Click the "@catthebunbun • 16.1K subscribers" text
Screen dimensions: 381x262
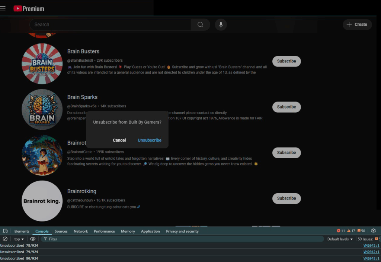click(x=96, y=200)
